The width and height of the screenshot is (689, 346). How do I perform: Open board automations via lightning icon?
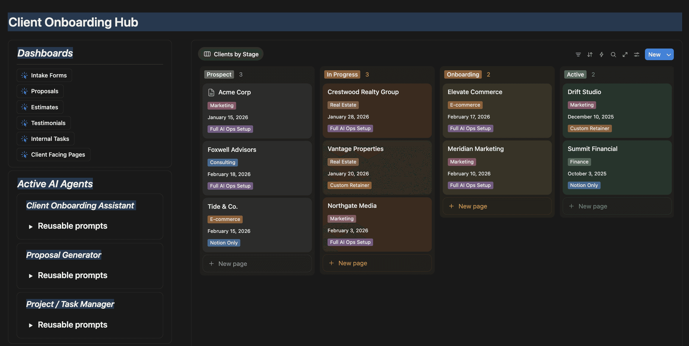click(x=601, y=54)
